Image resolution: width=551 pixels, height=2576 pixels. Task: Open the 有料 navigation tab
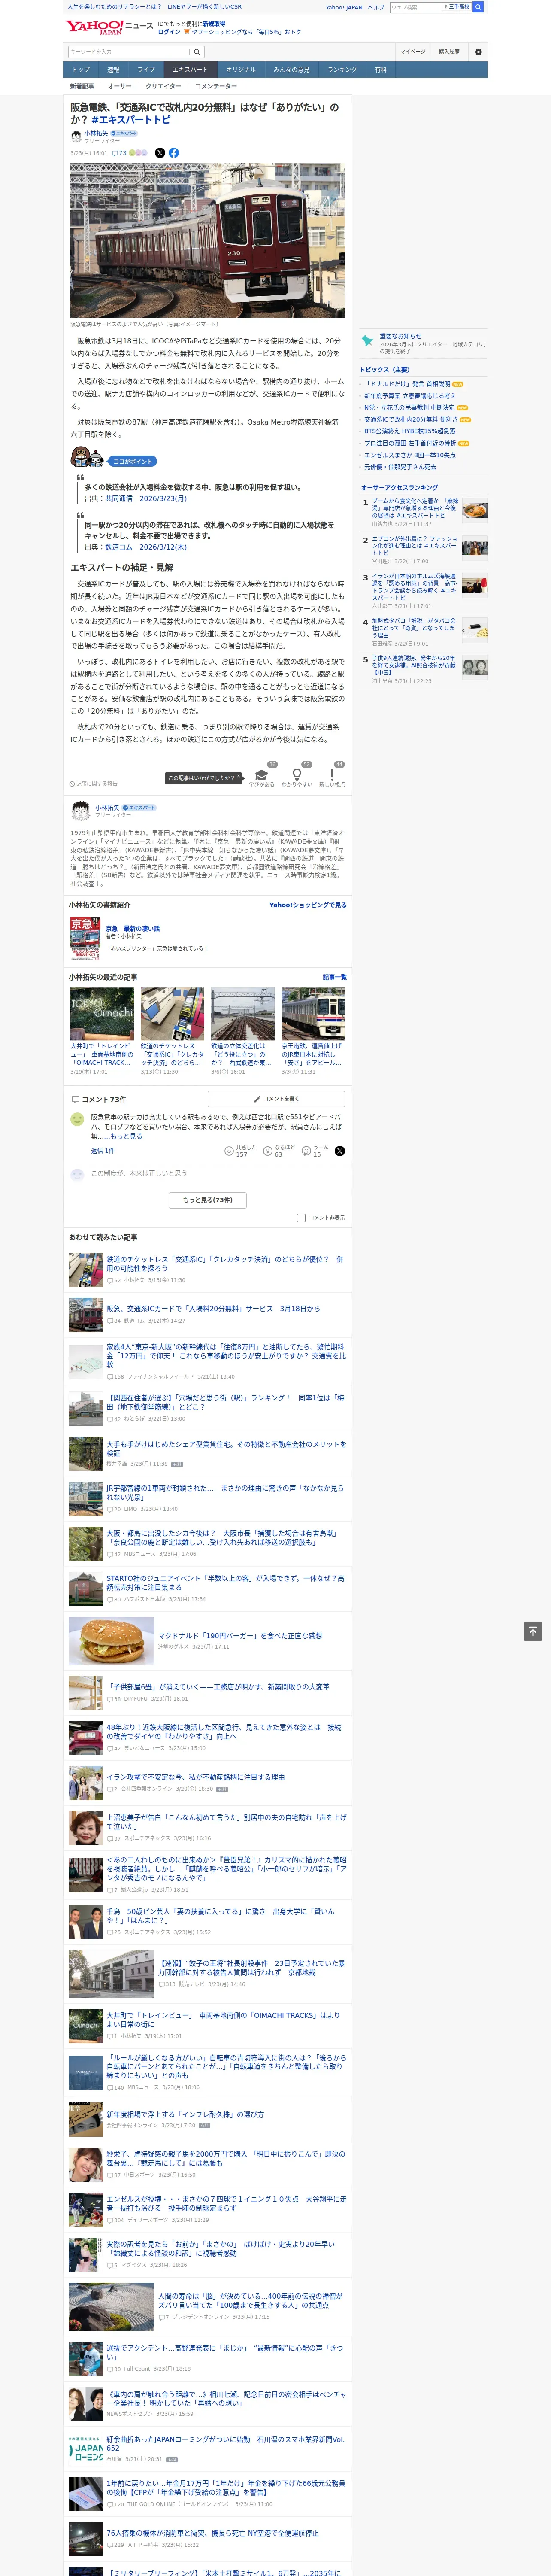point(381,70)
